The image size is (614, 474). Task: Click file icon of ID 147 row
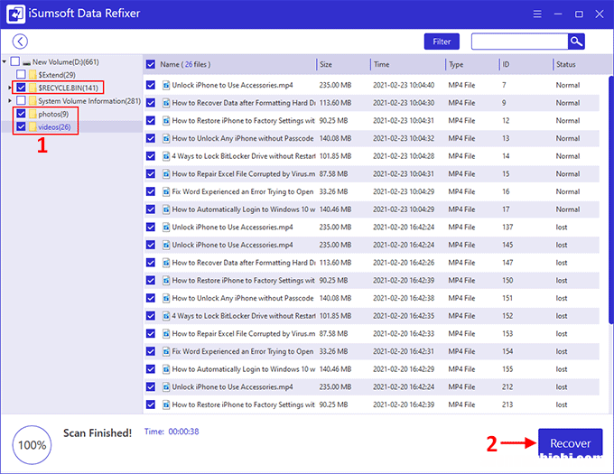[166, 262]
